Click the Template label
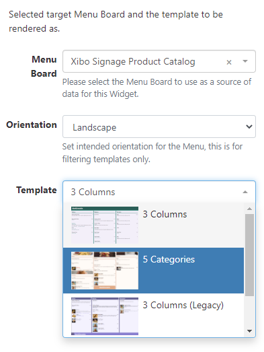Image resolution: width=264 pixels, height=352 pixels. click(x=36, y=190)
